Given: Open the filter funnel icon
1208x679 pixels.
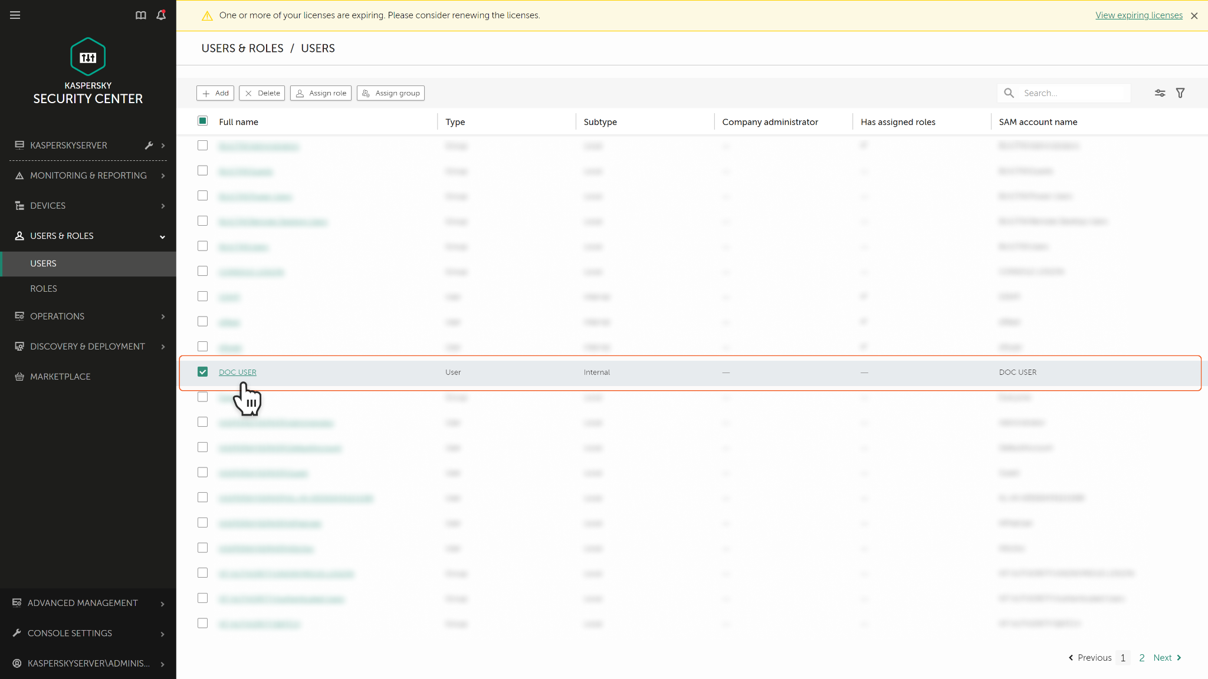Looking at the screenshot, I should [1180, 93].
